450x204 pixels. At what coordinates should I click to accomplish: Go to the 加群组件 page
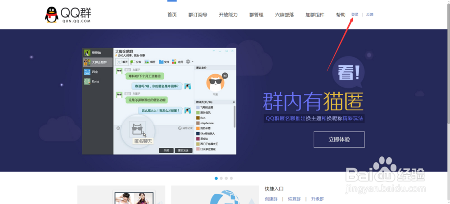point(315,15)
